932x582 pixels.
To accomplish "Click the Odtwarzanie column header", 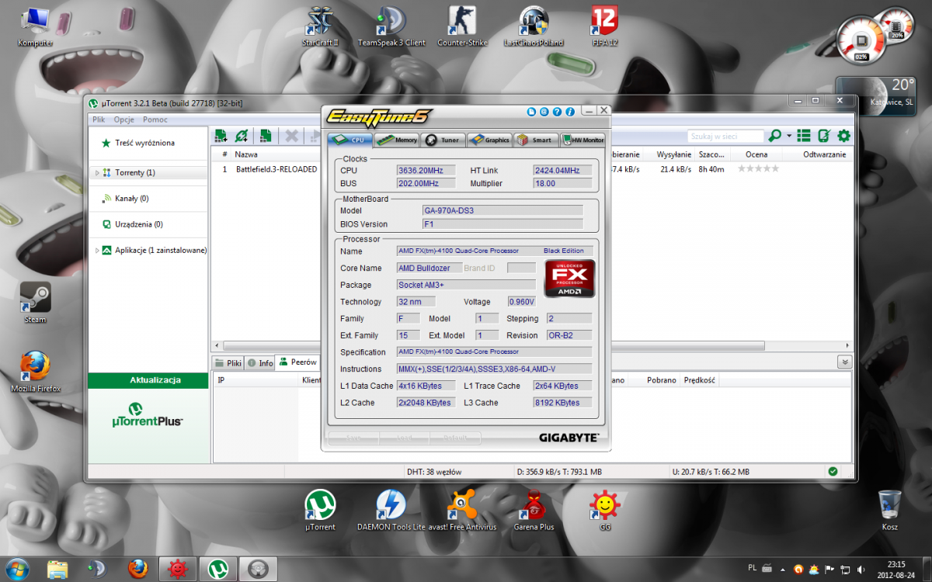I will 824,154.
